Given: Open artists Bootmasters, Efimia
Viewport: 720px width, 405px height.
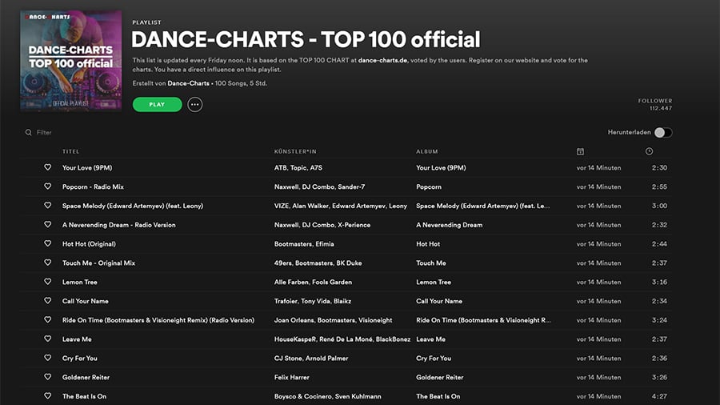Looking at the screenshot, I should 304,244.
